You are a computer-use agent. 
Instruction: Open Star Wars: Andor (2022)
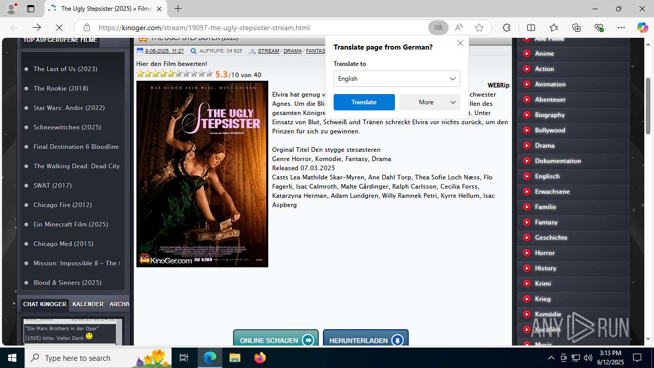pyautogui.click(x=69, y=107)
